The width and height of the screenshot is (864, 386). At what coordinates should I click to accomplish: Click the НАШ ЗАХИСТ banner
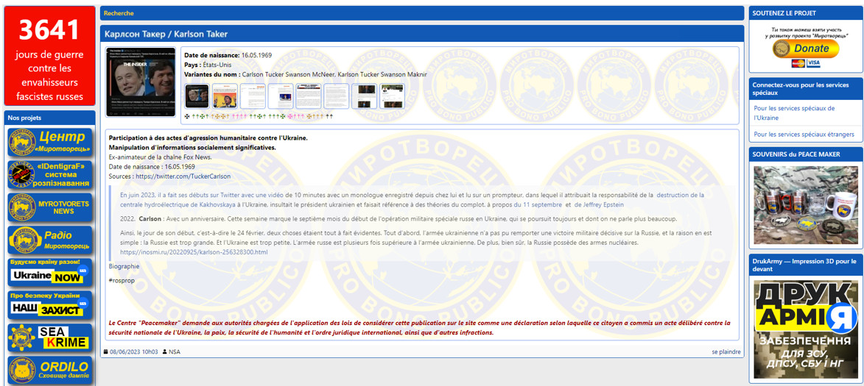(50, 305)
